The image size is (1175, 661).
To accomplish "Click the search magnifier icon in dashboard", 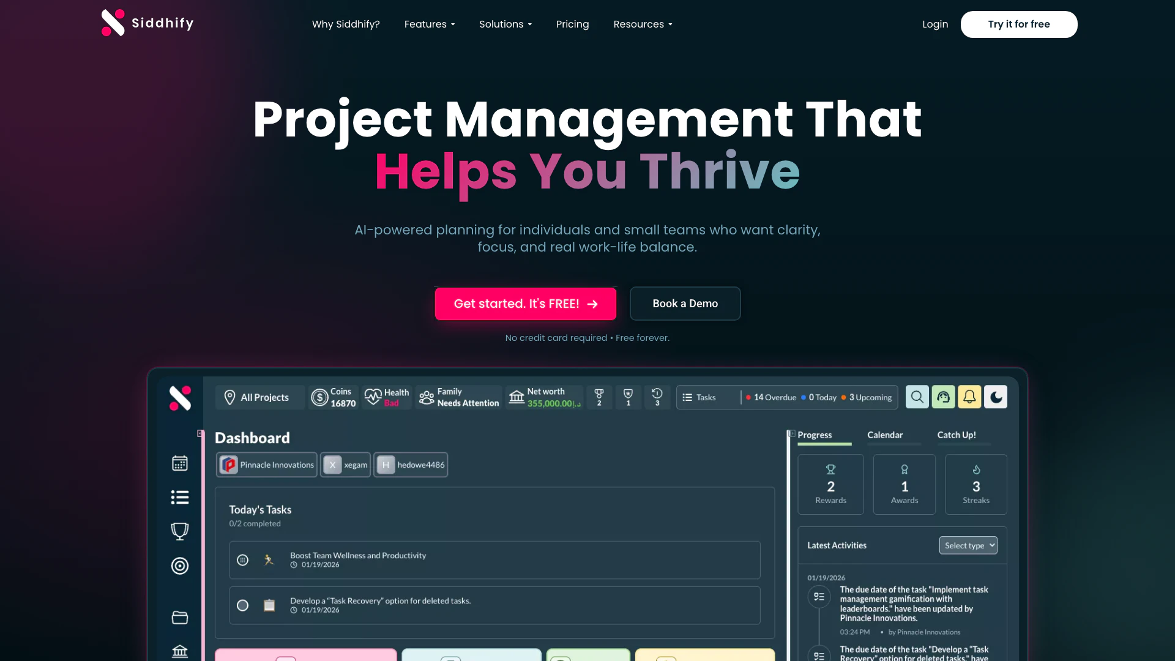I will [917, 397].
